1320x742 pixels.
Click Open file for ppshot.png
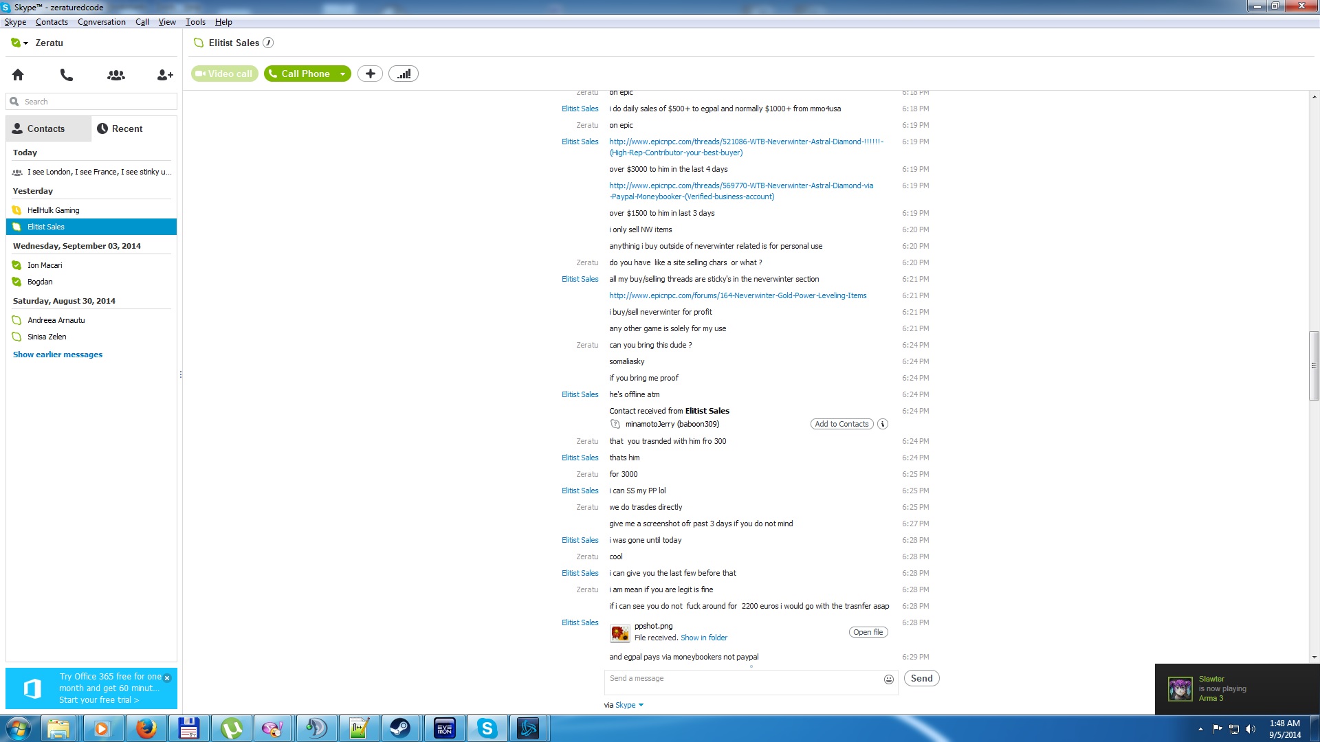pyautogui.click(x=868, y=632)
